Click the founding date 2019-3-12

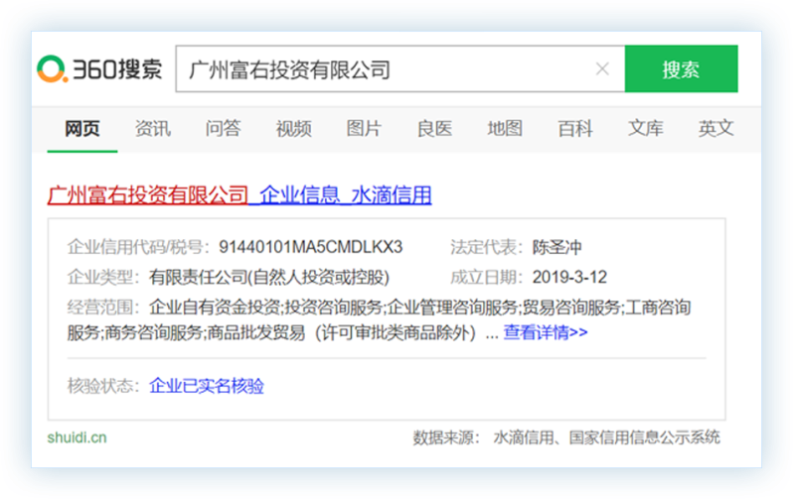coord(569,277)
